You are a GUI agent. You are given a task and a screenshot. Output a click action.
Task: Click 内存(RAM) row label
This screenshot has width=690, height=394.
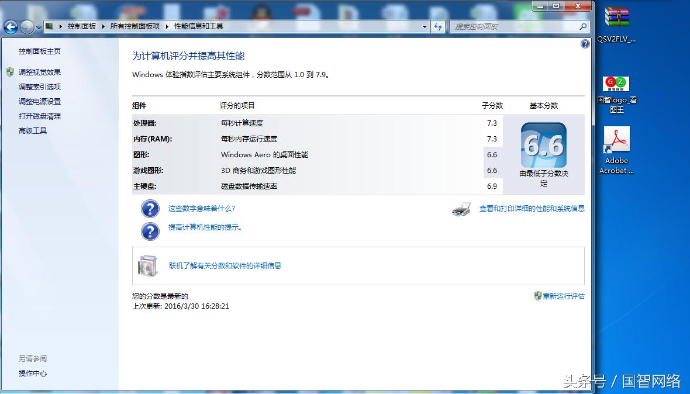pyautogui.click(x=153, y=139)
